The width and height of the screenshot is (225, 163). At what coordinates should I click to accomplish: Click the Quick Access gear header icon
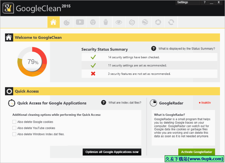[9, 91]
